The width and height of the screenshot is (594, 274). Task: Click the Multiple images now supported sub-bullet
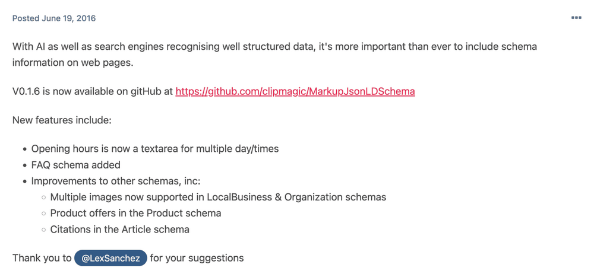[217, 197]
